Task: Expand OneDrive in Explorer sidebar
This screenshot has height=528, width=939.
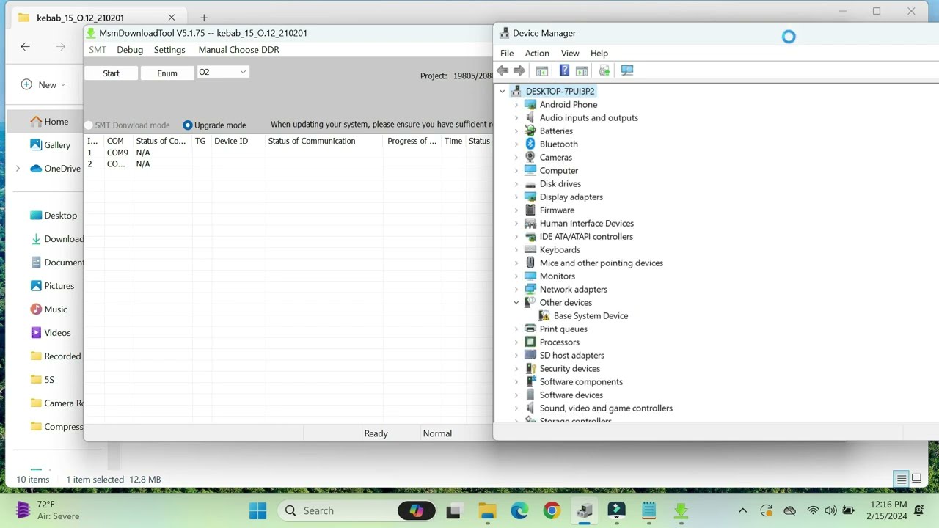Action: [x=18, y=169]
